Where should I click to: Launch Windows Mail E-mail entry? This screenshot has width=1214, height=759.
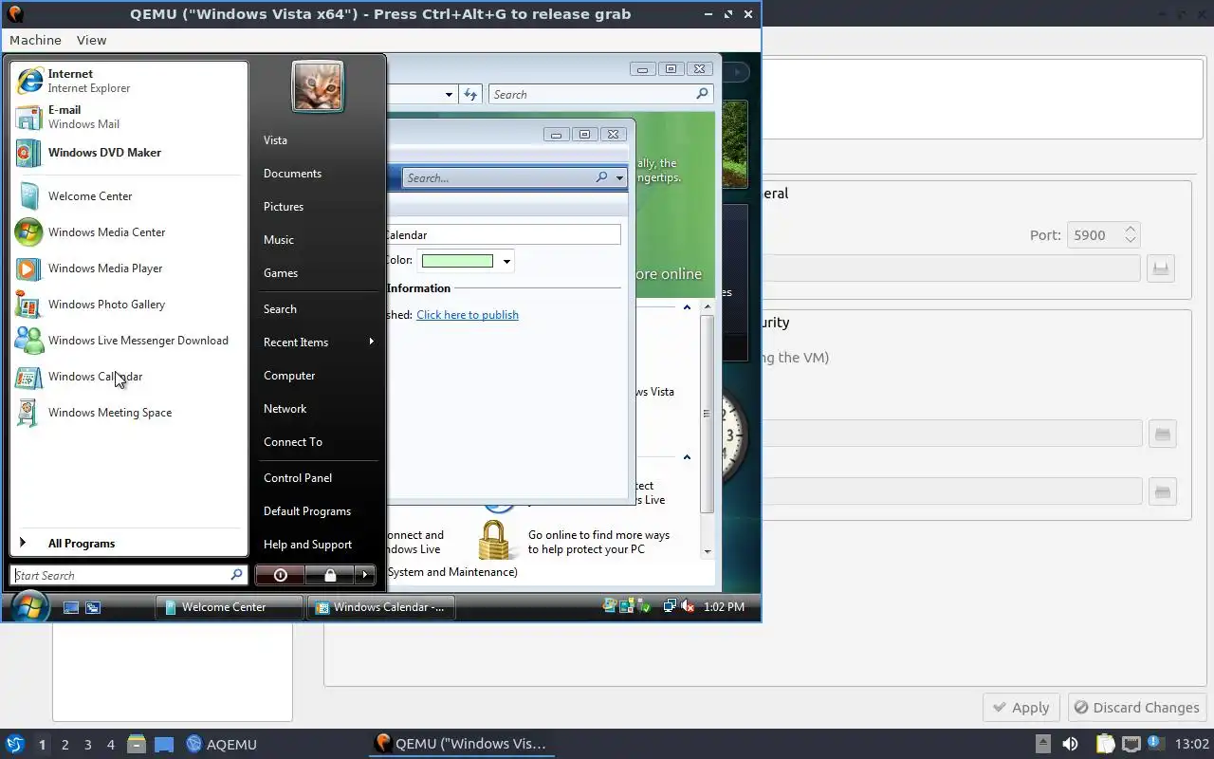pyautogui.click(x=130, y=117)
